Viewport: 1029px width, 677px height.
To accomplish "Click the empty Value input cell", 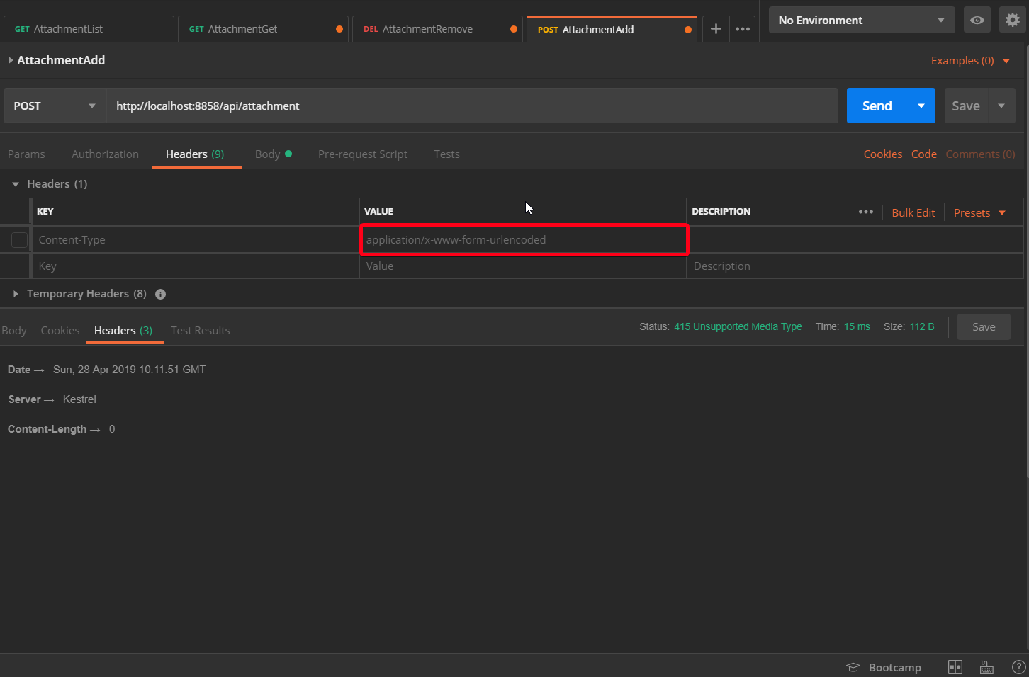I will click(x=523, y=266).
